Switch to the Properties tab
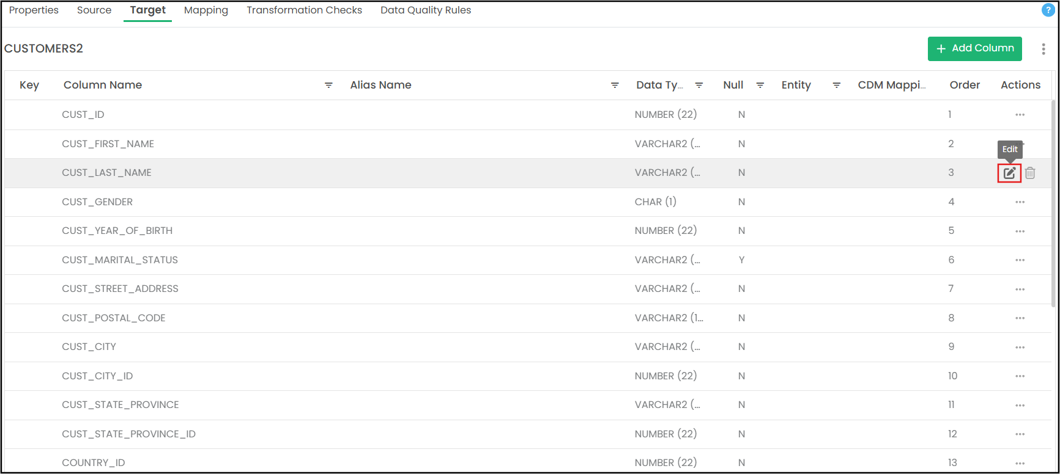Image resolution: width=1060 pixels, height=474 pixels. click(34, 10)
